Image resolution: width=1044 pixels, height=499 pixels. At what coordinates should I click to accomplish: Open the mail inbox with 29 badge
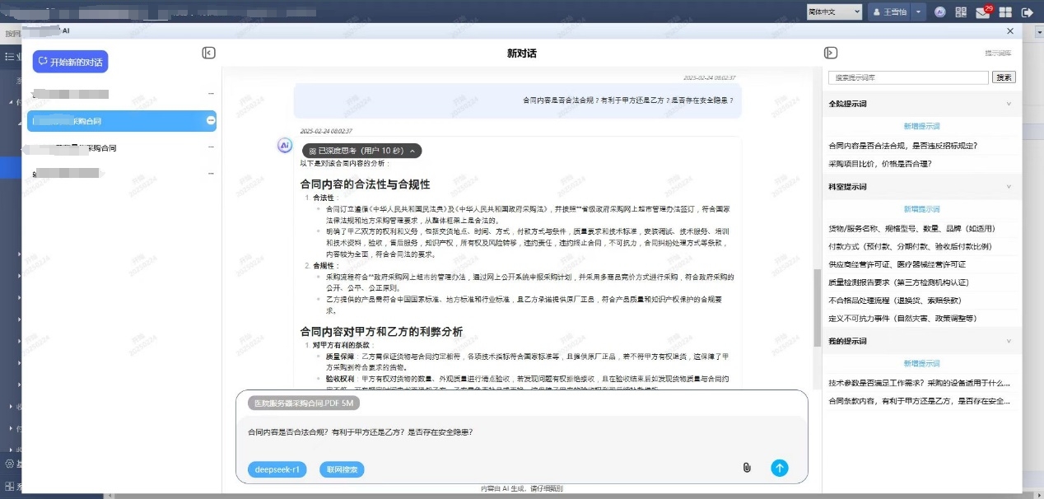pyautogui.click(x=983, y=12)
